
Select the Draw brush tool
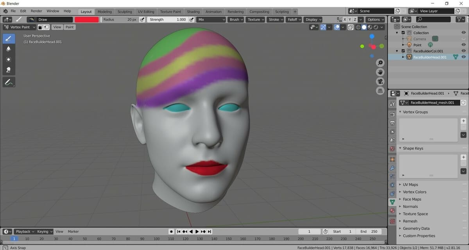pyautogui.click(x=9, y=38)
